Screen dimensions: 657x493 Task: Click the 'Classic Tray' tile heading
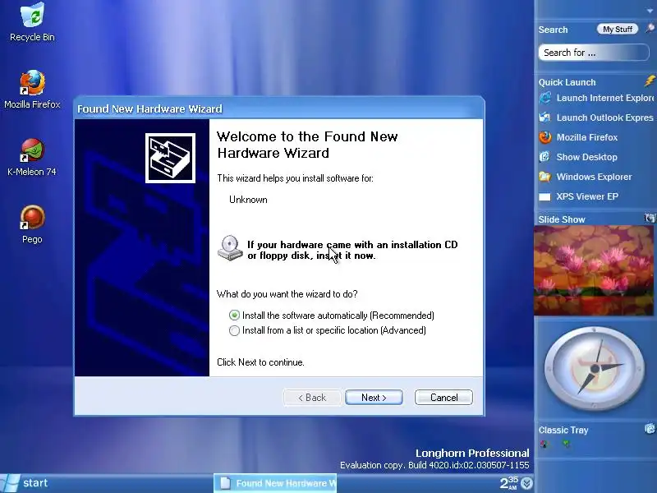(563, 430)
